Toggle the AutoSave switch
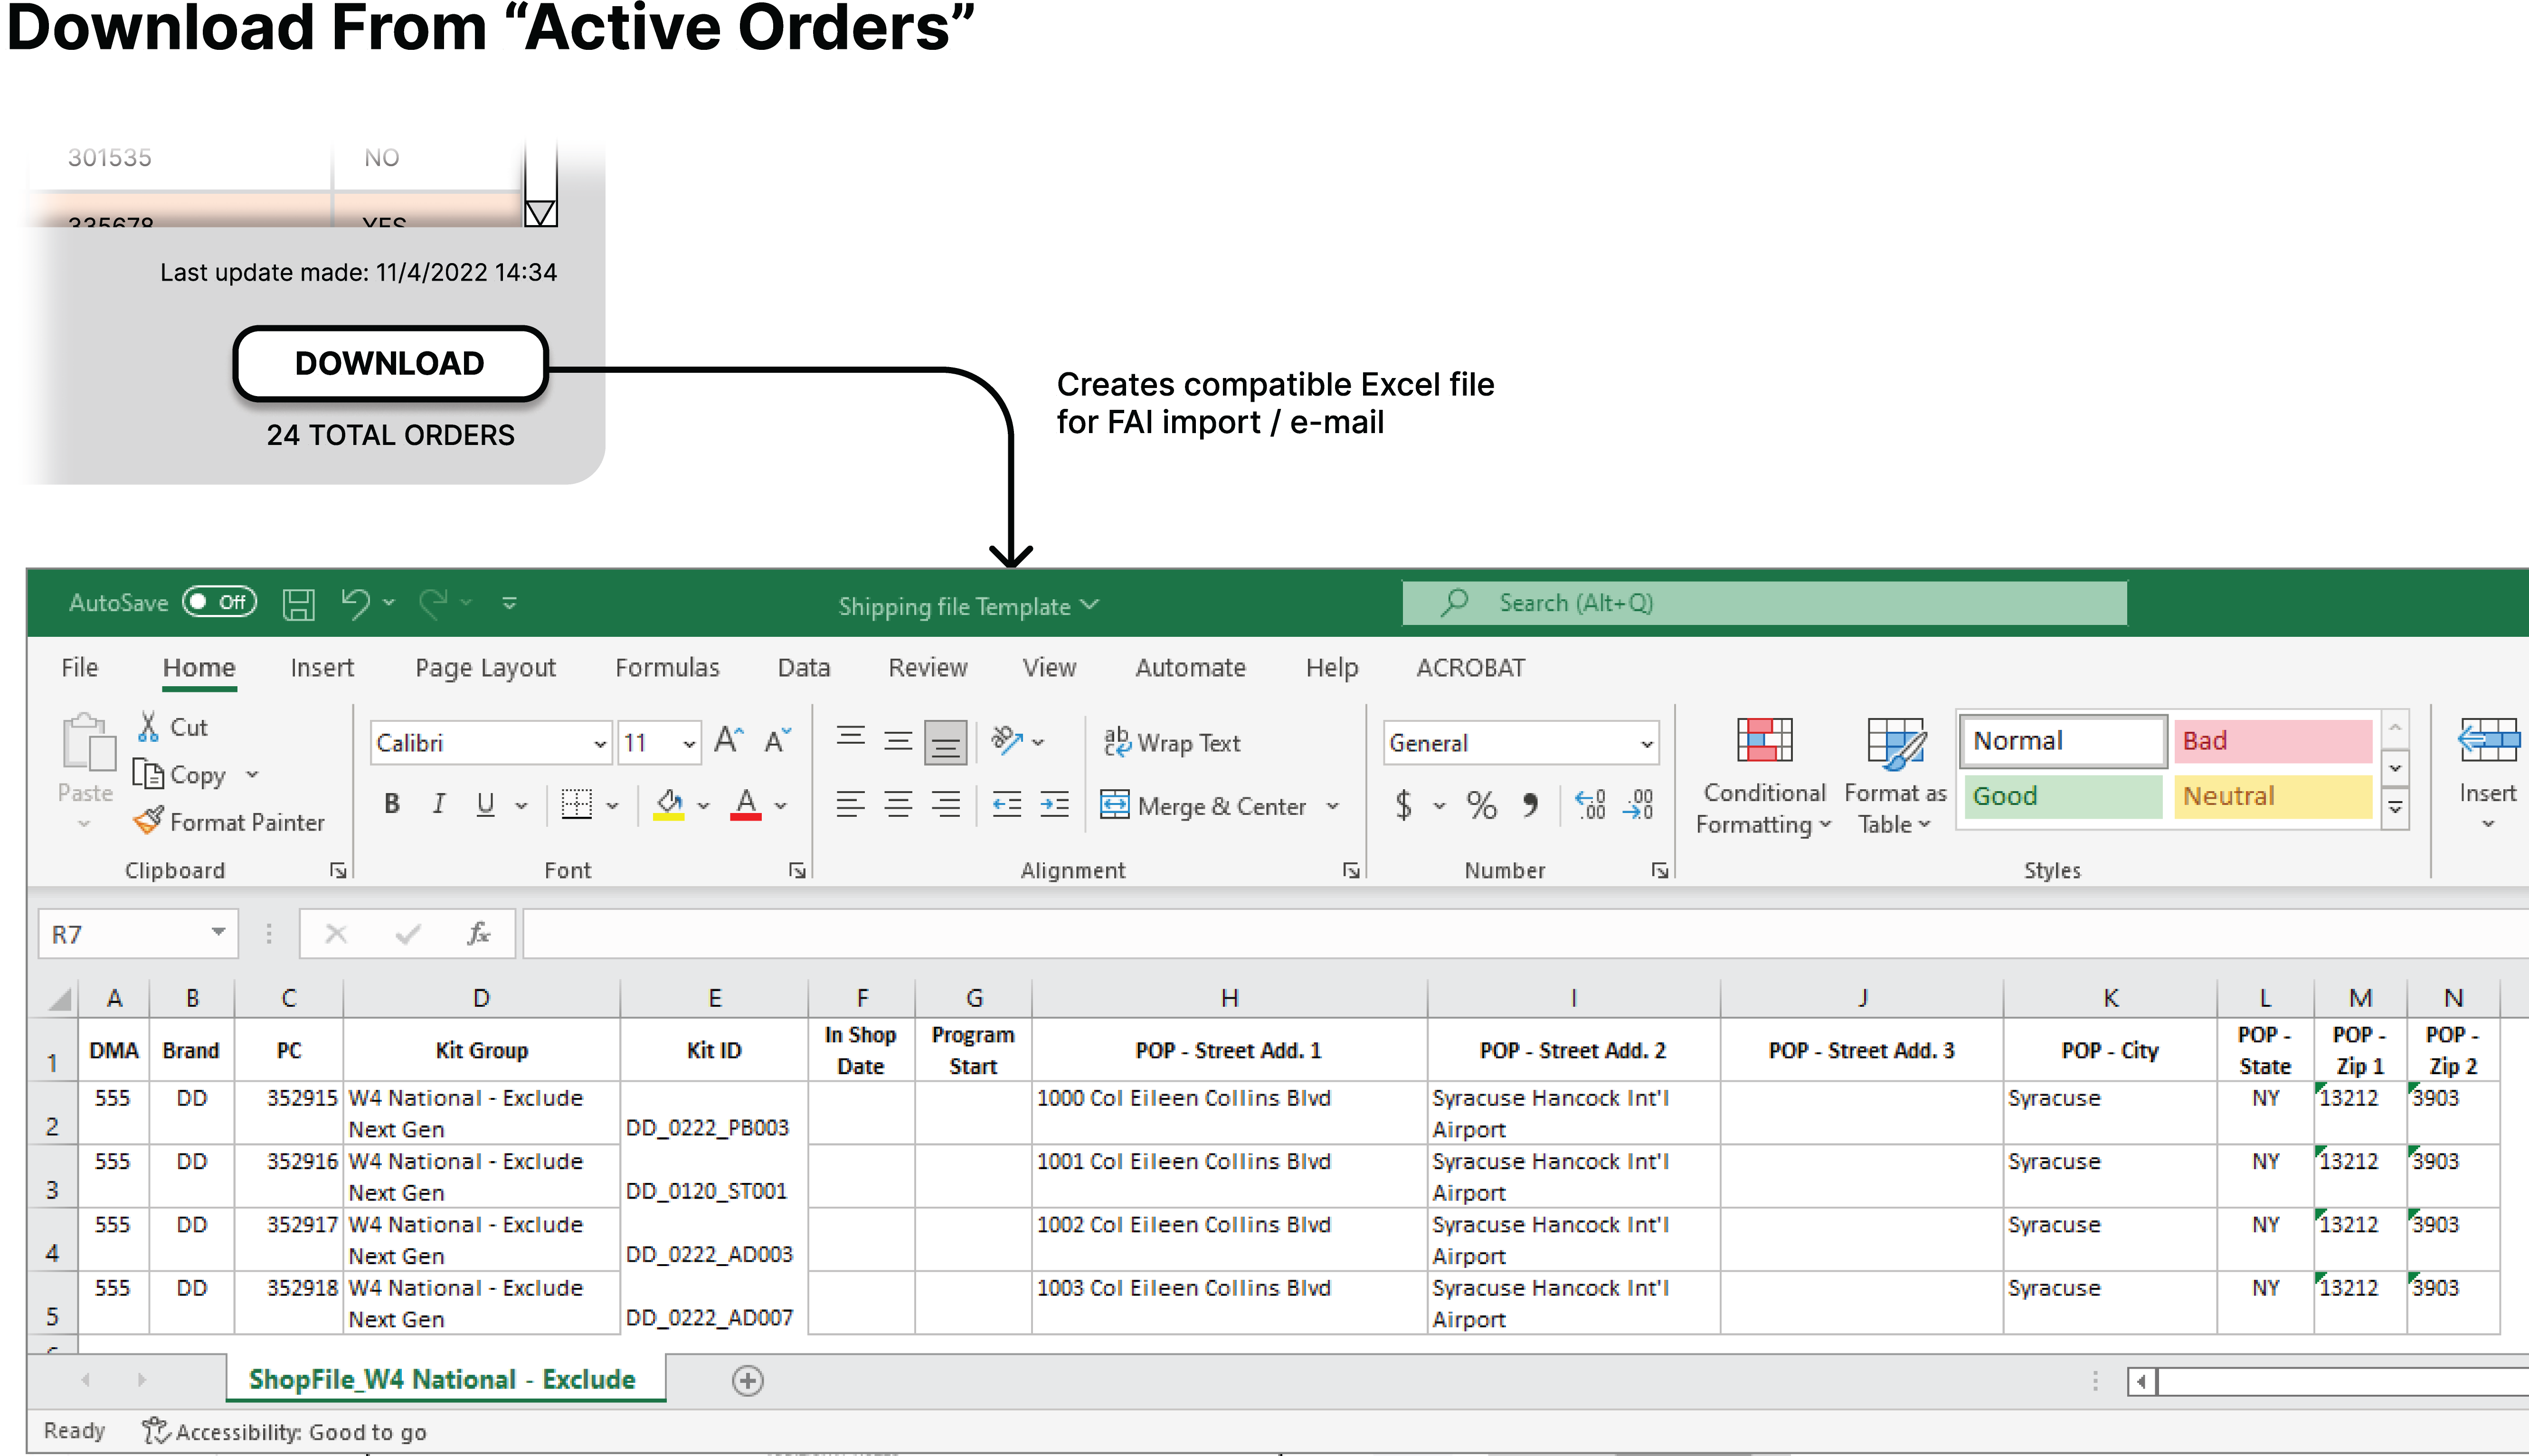The height and width of the screenshot is (1456, 2529). [220, 602]
